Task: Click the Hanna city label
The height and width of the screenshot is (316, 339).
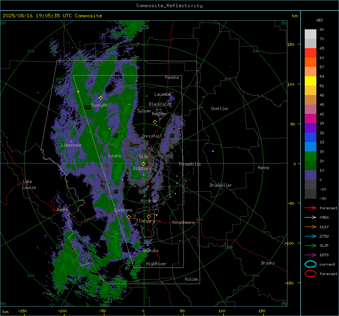Action: [263, 168]
